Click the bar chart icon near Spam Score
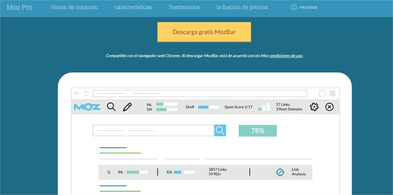Viewport: 393px width, 195px height. [264, 107]
